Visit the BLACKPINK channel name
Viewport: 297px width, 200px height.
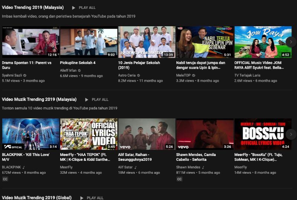click(x=12, y=167)
